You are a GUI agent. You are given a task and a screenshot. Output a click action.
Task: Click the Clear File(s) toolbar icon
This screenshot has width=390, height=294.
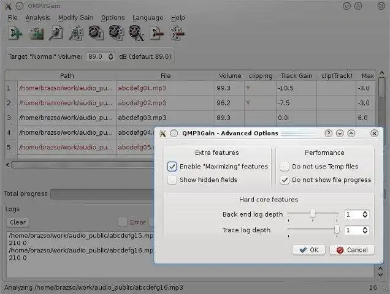(x=157, y=33)
